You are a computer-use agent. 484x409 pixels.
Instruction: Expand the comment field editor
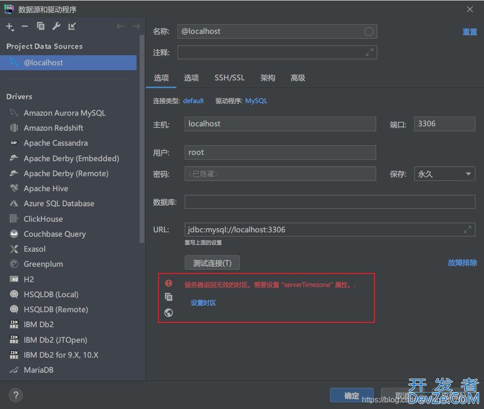370,53
